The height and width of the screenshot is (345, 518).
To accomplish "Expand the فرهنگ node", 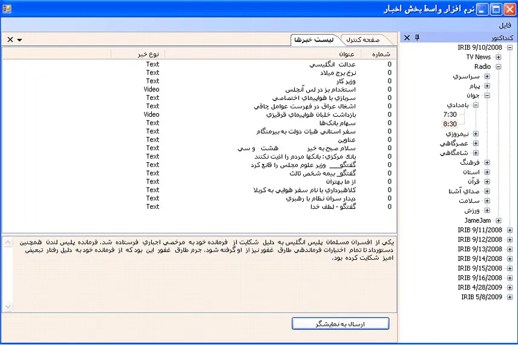I will click(x=487, y=163).
